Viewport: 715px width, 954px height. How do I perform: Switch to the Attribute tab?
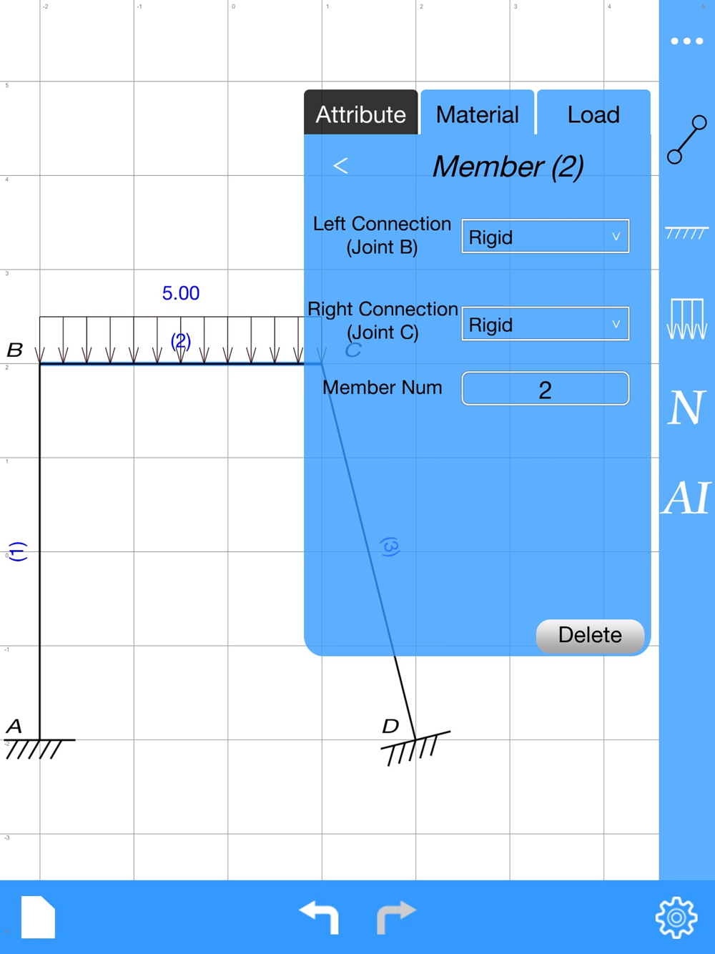pyautogui.click(x=360, y=113)
